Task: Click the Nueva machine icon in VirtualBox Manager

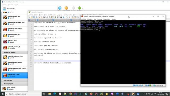Action: [x=60, y=8]
